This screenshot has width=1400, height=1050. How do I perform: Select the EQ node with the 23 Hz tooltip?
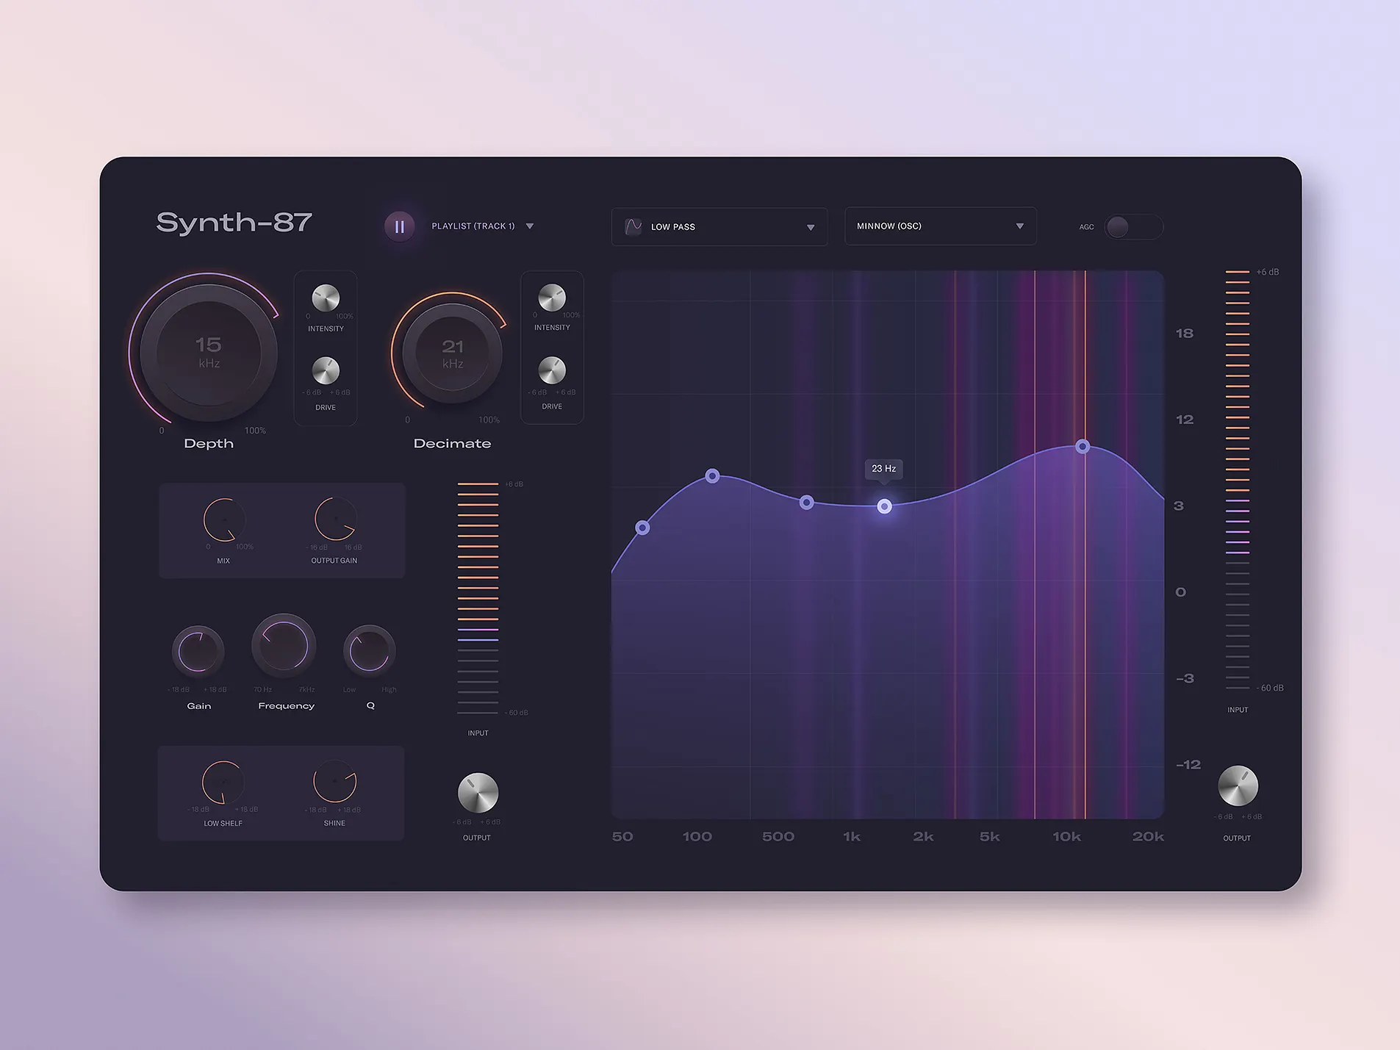(x=885, y=506)
